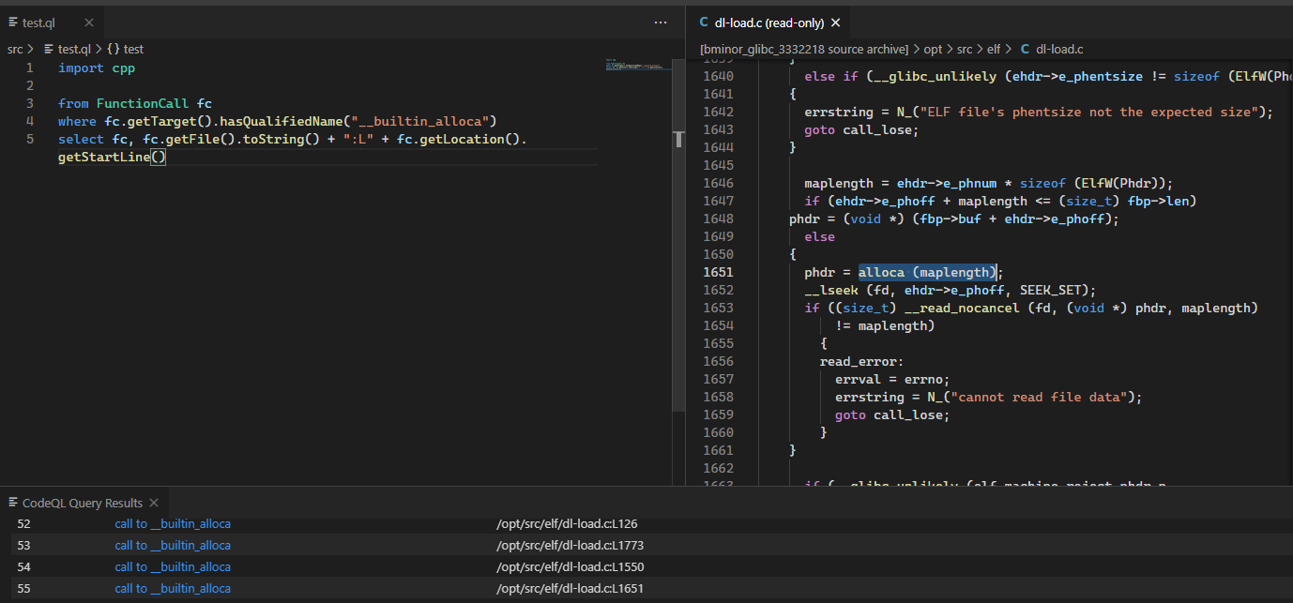Click the {} test symbol icon in the breadcrumb

pos(112,49)
